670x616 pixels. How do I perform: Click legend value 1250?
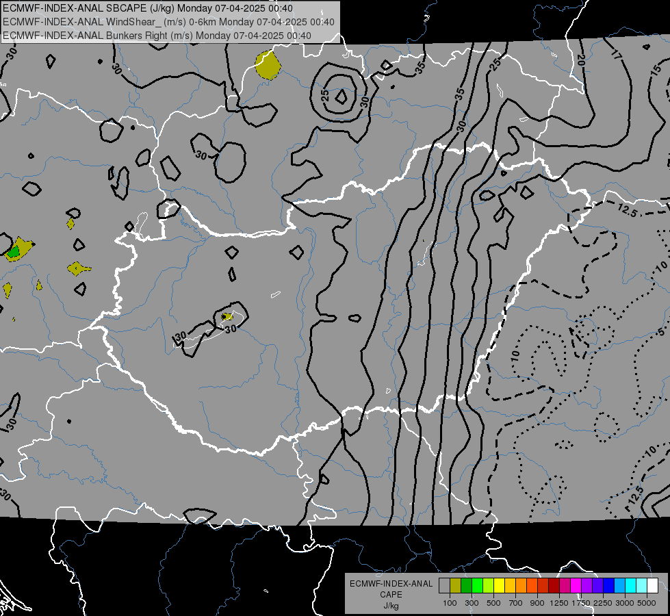(x=559, y=603)
